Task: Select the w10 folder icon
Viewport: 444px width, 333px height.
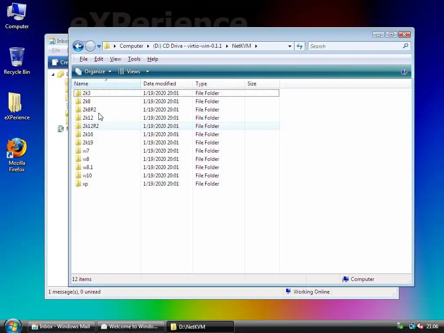Action: click(78, 175)
